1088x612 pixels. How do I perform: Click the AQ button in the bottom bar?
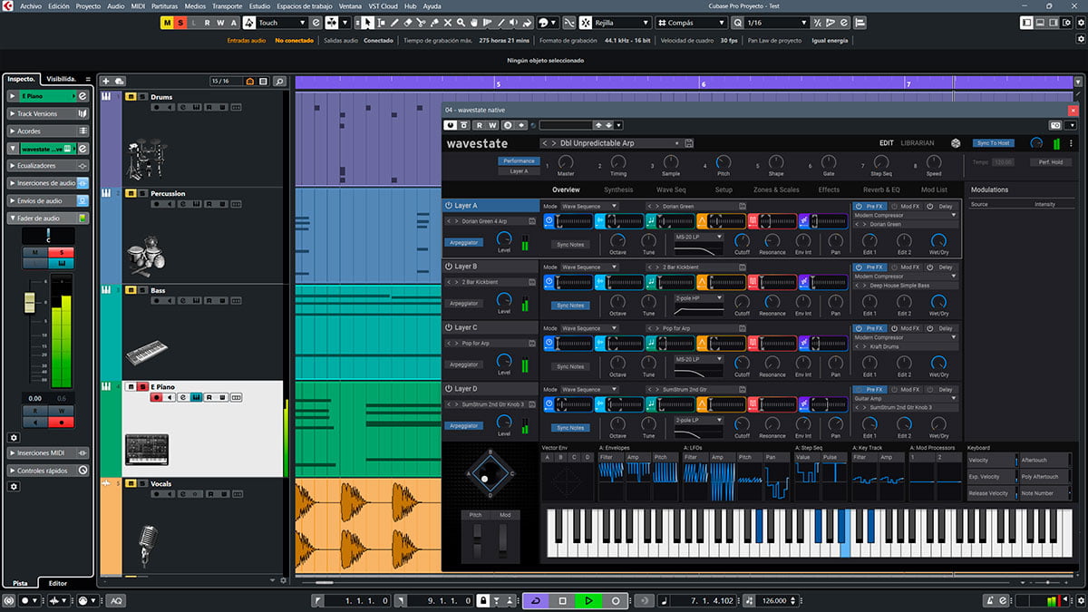tap(116, 600)
